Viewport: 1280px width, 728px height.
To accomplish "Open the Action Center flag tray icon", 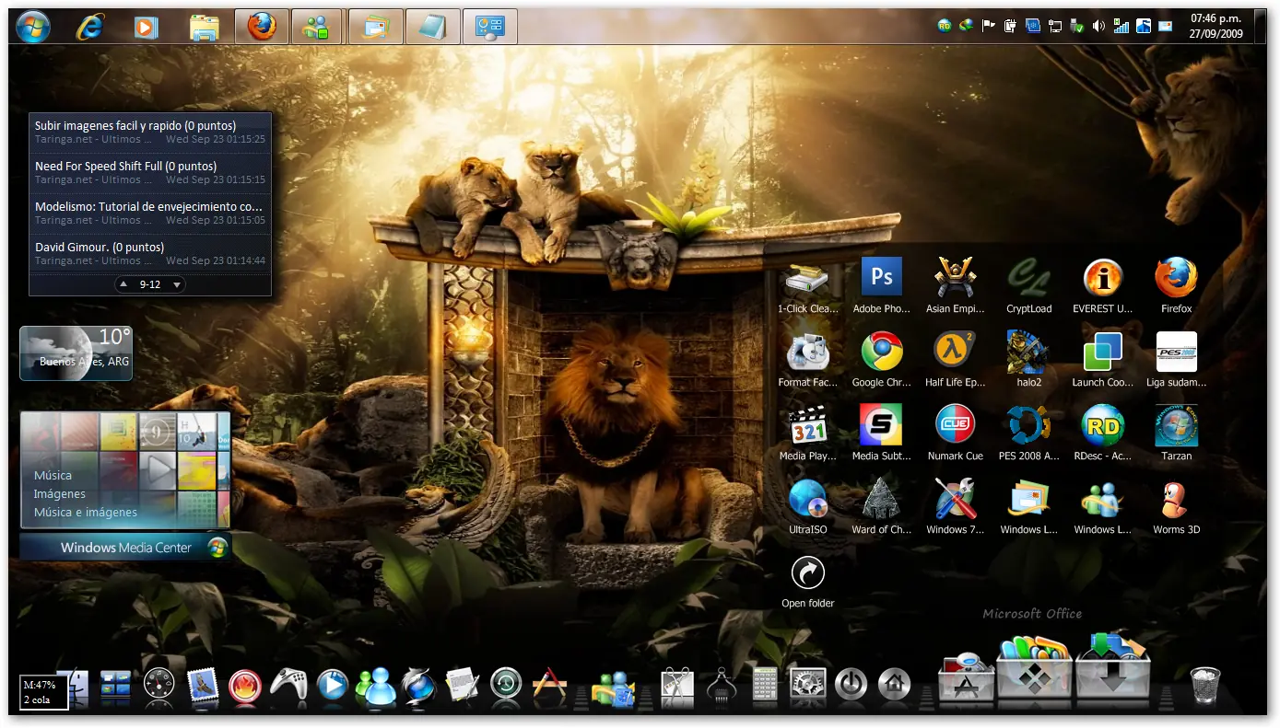I will point(988,27).
